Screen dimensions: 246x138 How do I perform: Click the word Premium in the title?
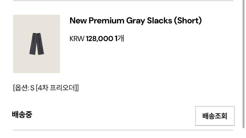tap(106, 21)
